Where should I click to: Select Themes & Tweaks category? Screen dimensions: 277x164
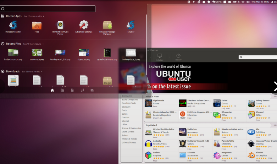(129, 139)
